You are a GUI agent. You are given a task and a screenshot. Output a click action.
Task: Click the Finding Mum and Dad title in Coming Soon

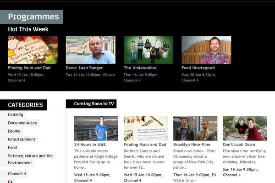[145, 145]
